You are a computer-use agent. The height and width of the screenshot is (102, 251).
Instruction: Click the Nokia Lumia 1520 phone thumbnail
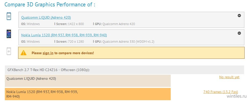pos(9,34)
